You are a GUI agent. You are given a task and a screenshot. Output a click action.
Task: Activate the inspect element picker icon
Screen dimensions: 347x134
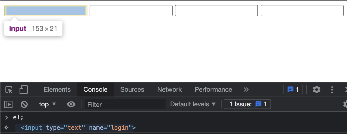tap(9, 90)
